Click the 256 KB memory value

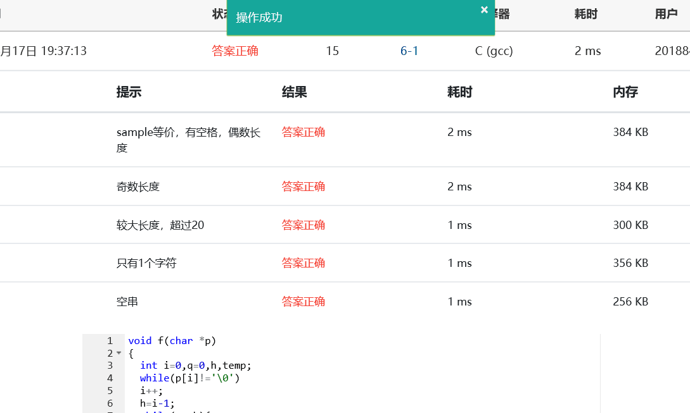tap(630, 302)
